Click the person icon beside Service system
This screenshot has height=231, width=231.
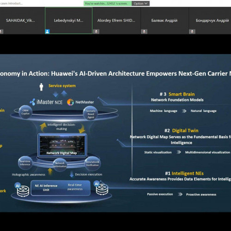coord(41,87)
